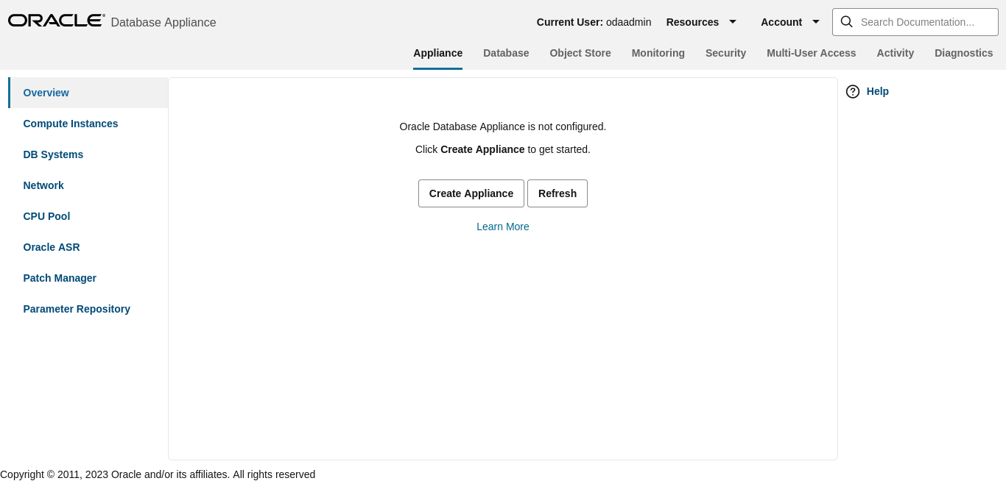Click the search magnifier icon
This screenshot has width=1006, height=481.
847,22
